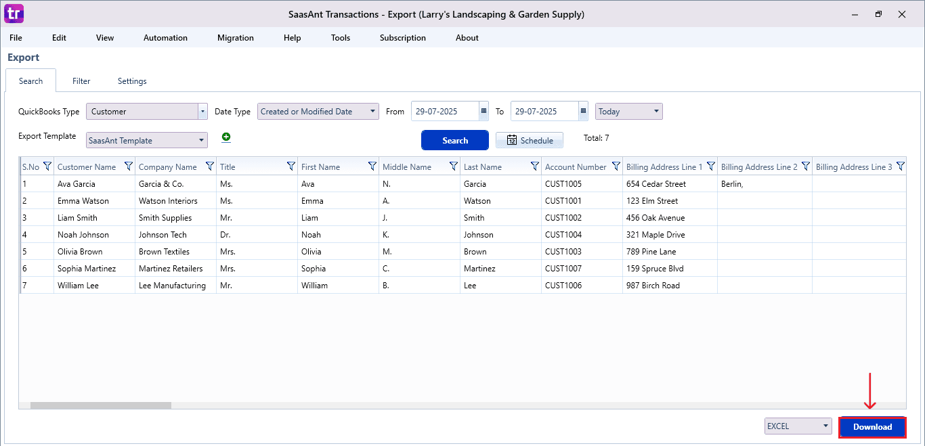Screen dimensions: 925x446
Task: Open the Automation menu
Action: pyautogui.click(x=165, y=38)
